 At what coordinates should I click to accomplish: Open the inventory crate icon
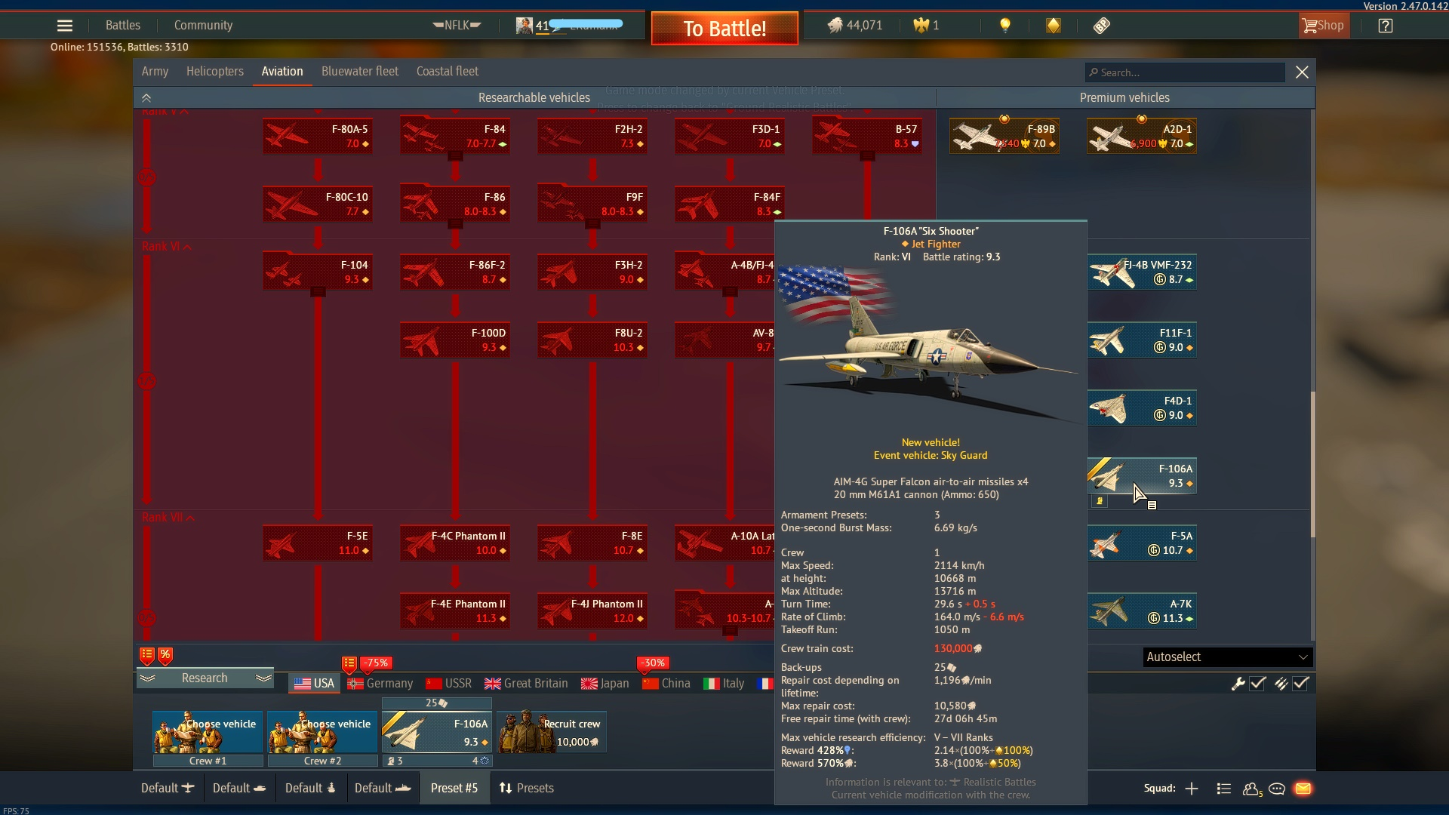click(1053, 26)
